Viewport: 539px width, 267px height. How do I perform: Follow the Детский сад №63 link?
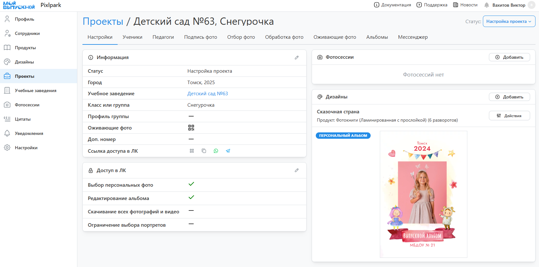207,94
